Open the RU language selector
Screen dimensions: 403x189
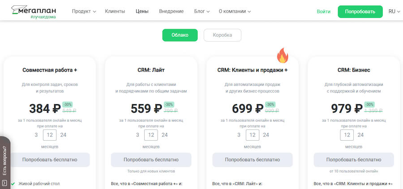point(394,12)
